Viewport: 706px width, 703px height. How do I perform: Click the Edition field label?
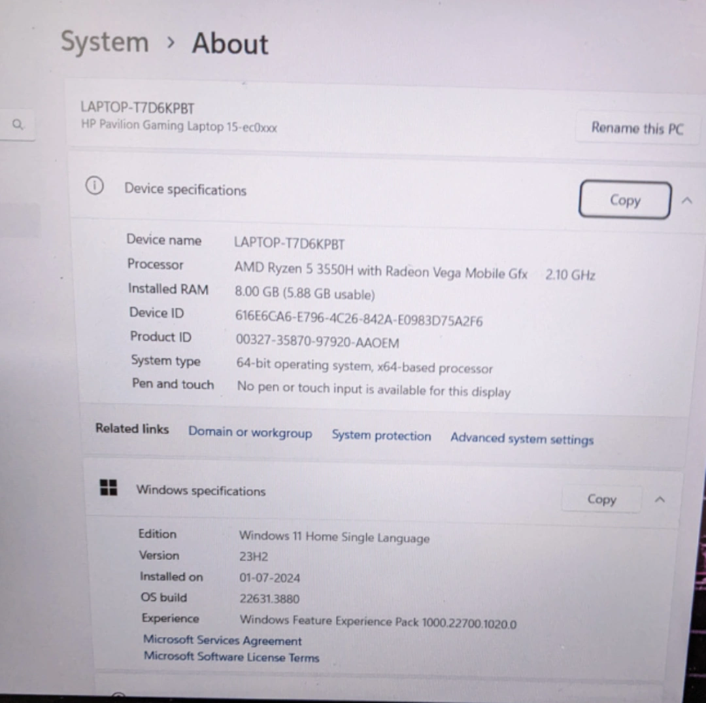[157, 534]
